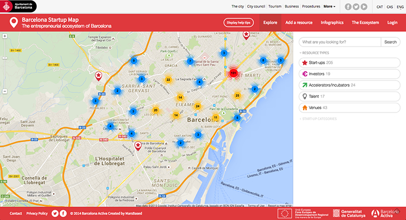The height and width of the screenshot is (220, 406).
Task: Click the 'What are you looking for?' search field
Action: tap(339, 42)
